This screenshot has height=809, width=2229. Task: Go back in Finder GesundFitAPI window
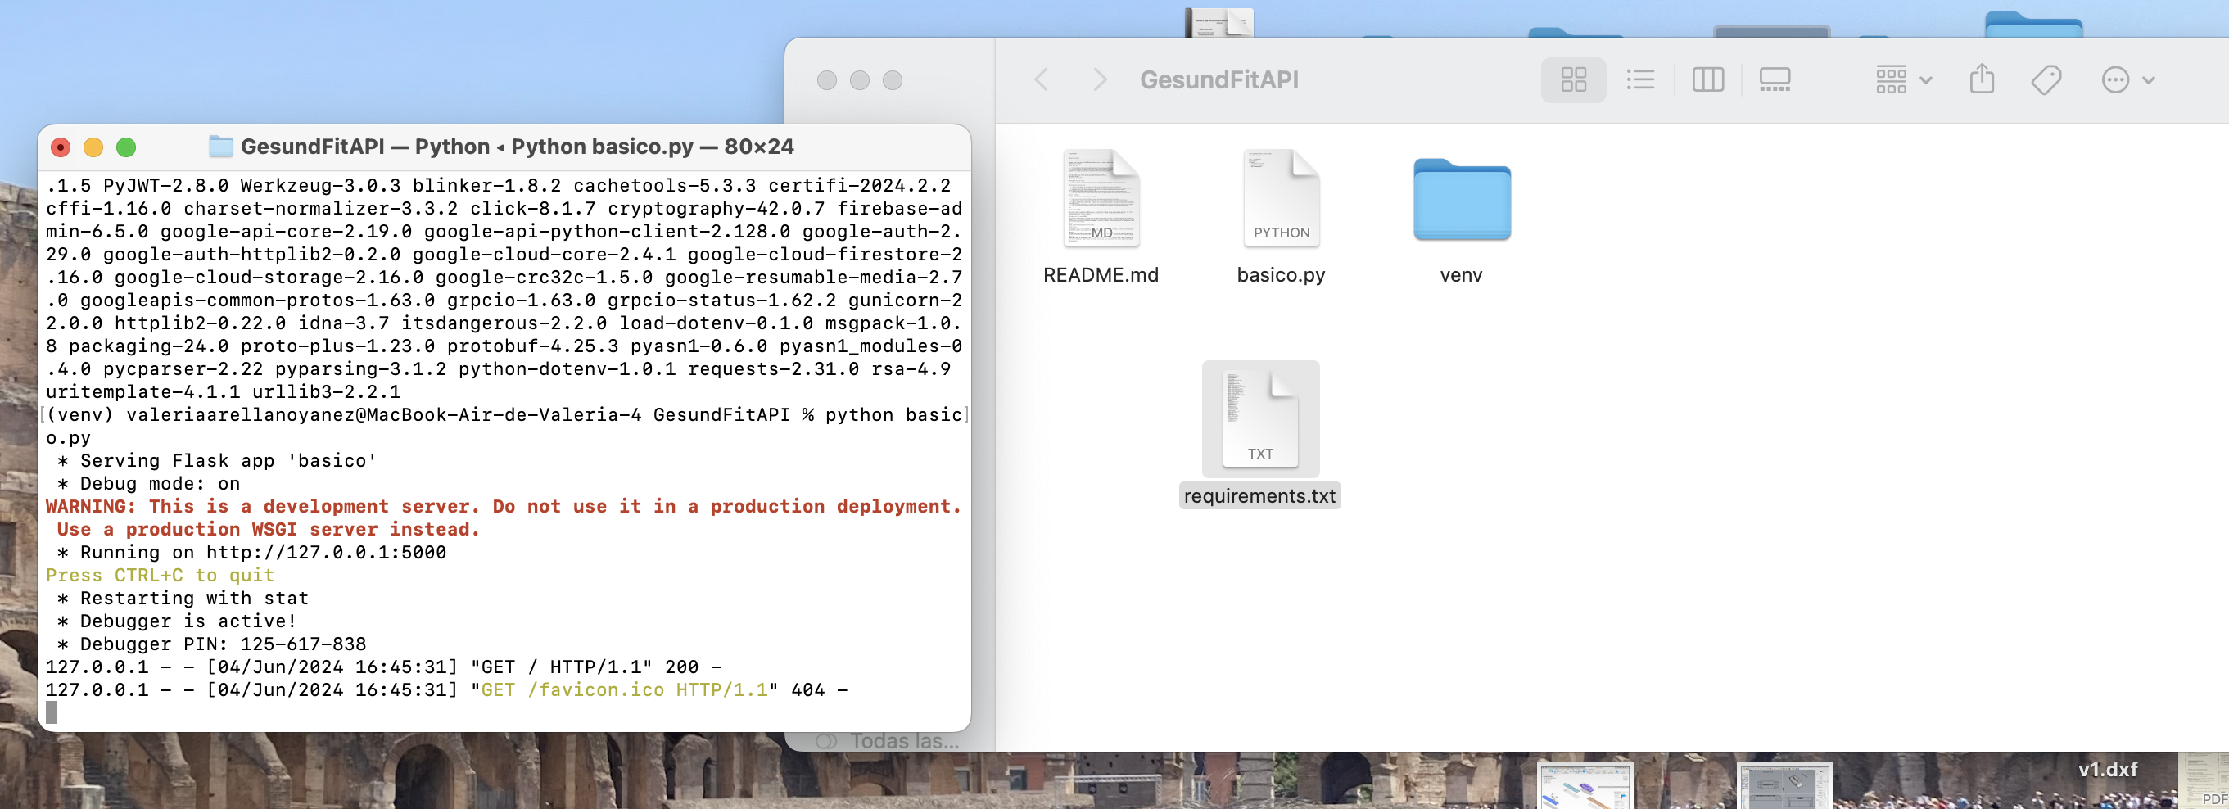[1042, 80]
